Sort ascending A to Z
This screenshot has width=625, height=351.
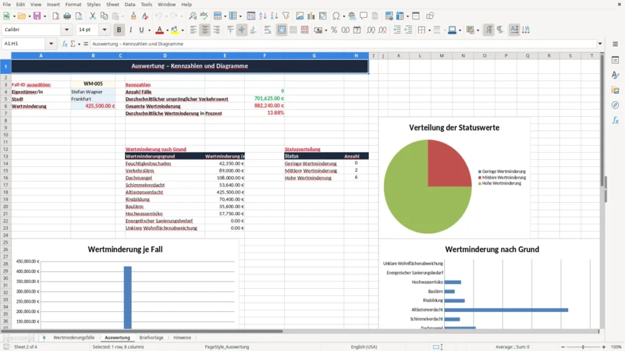(262, 16)
